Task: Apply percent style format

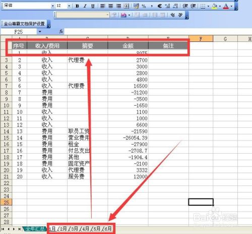Action: [144, 6]
